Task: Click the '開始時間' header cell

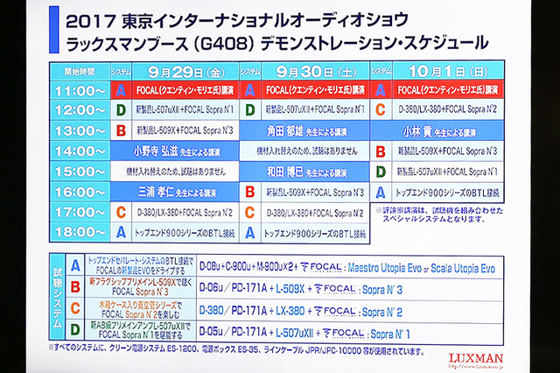Action: [x=80, y=72]
